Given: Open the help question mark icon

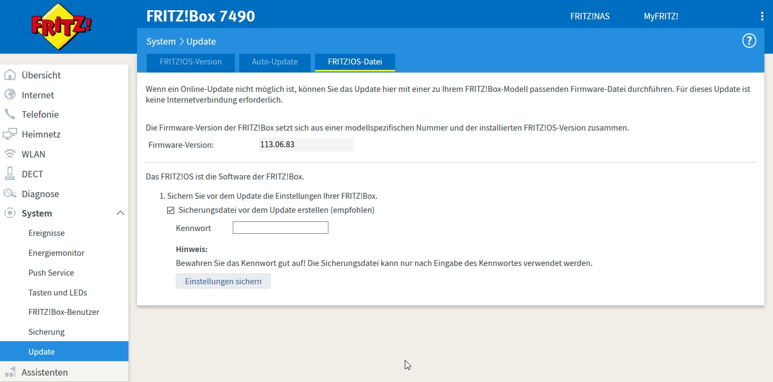Looking at the screenshot, I should point(749,41).
